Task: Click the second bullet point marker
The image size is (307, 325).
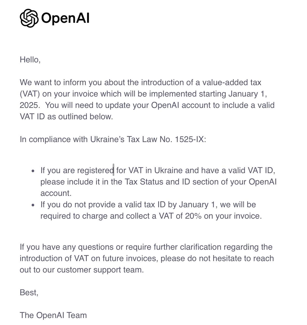Action: pyautogui.click(x=33, y=205)
